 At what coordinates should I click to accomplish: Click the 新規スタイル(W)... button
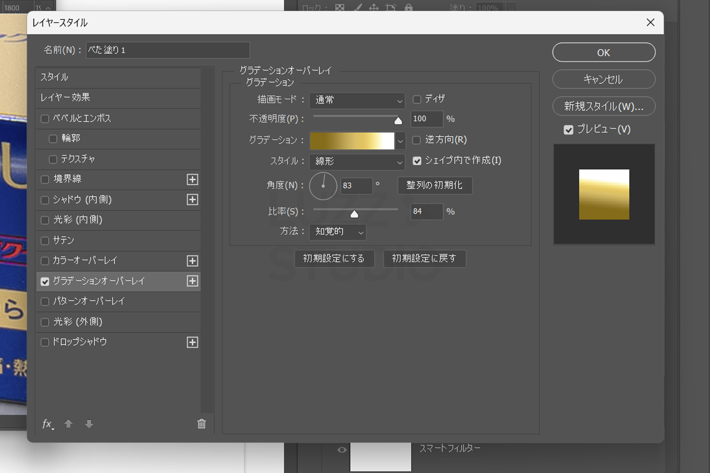[x=603, y=106]
